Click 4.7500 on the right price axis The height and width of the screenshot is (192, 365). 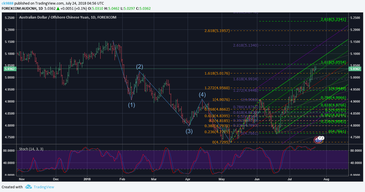click(x=355, y=137)
